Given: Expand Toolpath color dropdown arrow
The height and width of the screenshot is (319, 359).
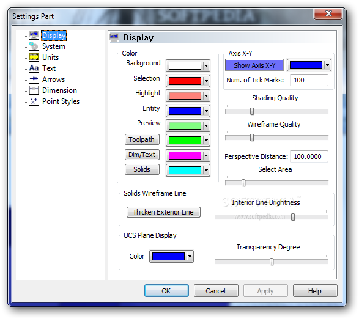Looking at the screenshot, I should pyautogui.click(x=206, y=141).
